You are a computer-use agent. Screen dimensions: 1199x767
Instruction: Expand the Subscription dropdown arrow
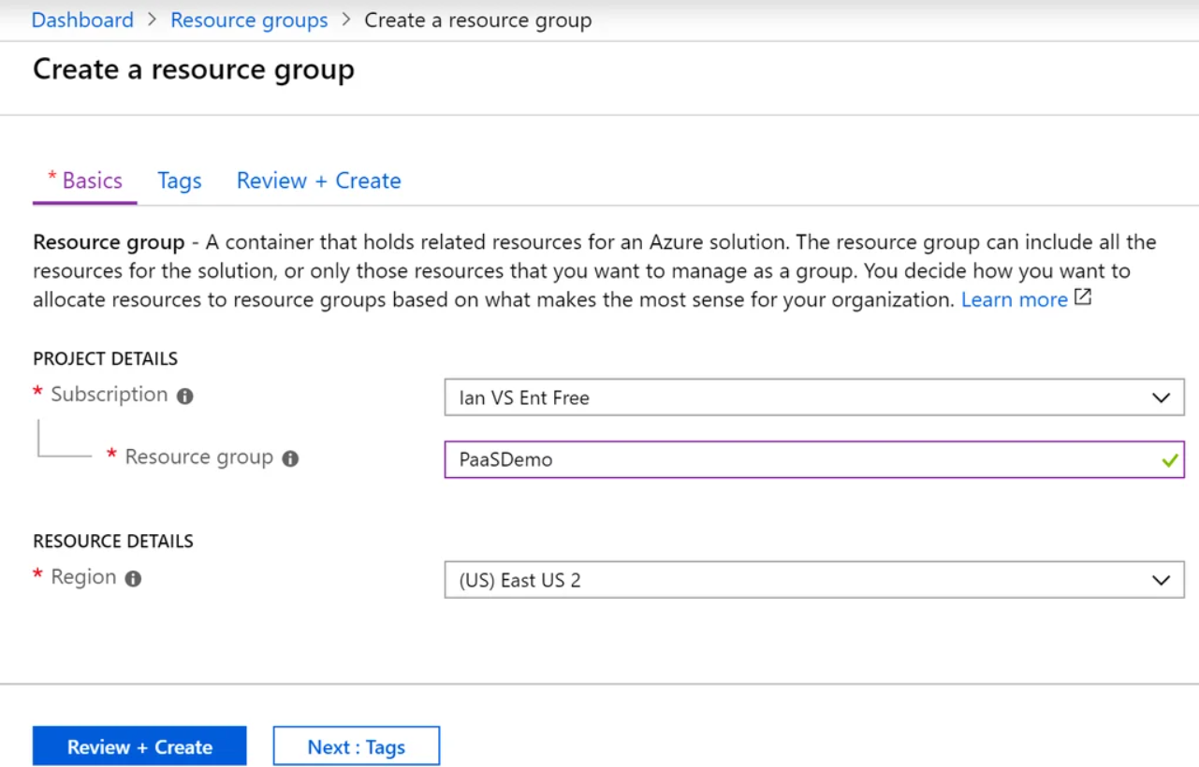click(x=1161, y=398)
